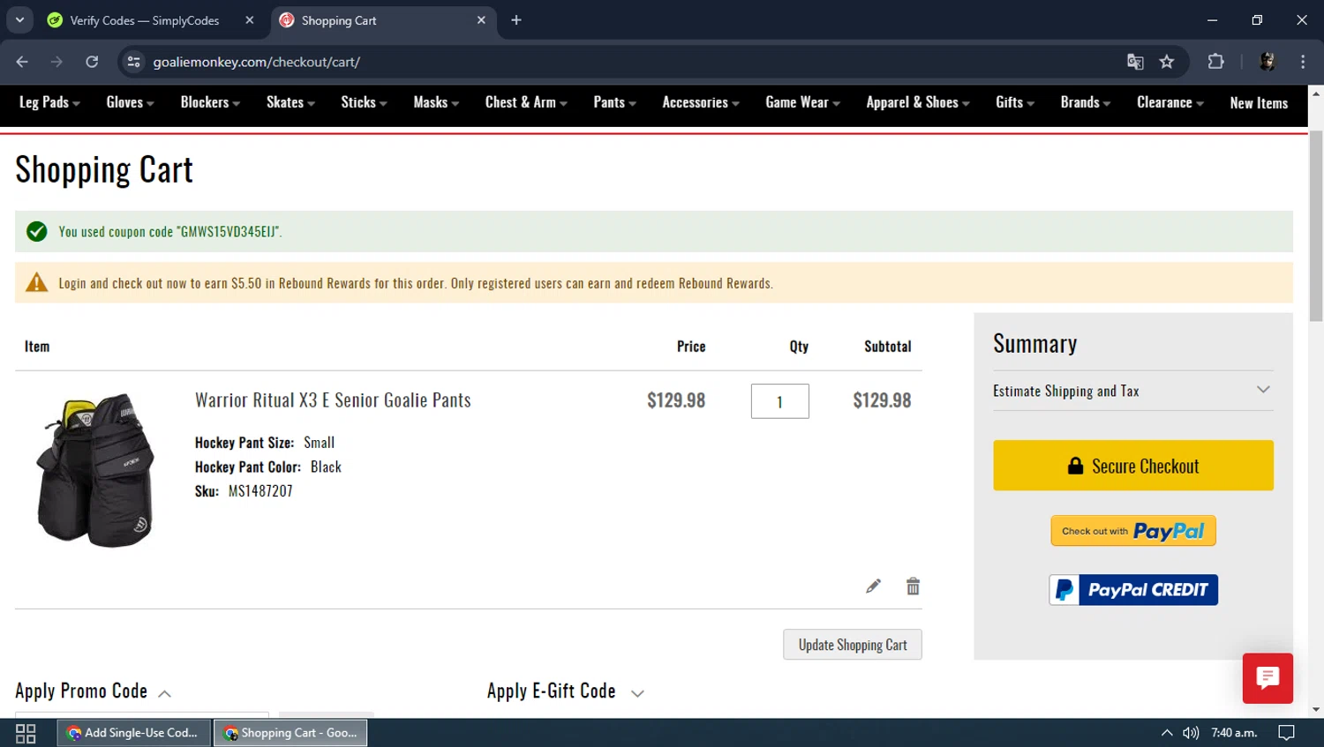1324x747 pixels.
Task: Open the Windows Start button
Action: click(26, 733)
